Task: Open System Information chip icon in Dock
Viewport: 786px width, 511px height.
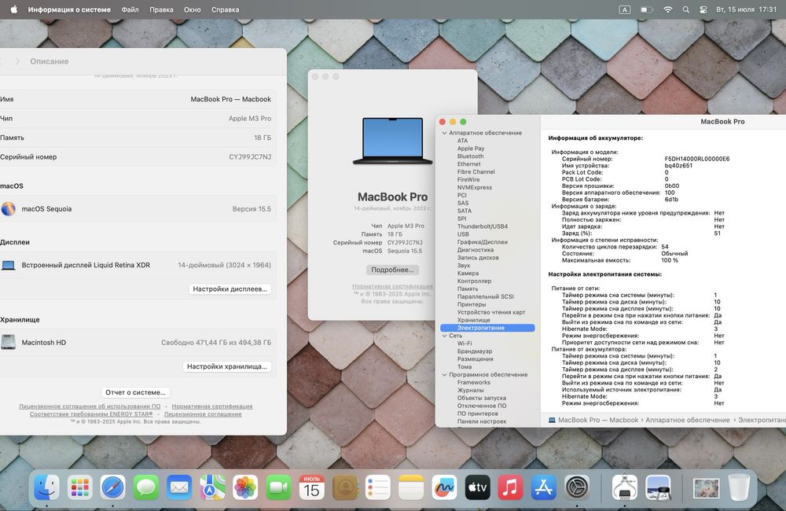Action: click(625, 487)
